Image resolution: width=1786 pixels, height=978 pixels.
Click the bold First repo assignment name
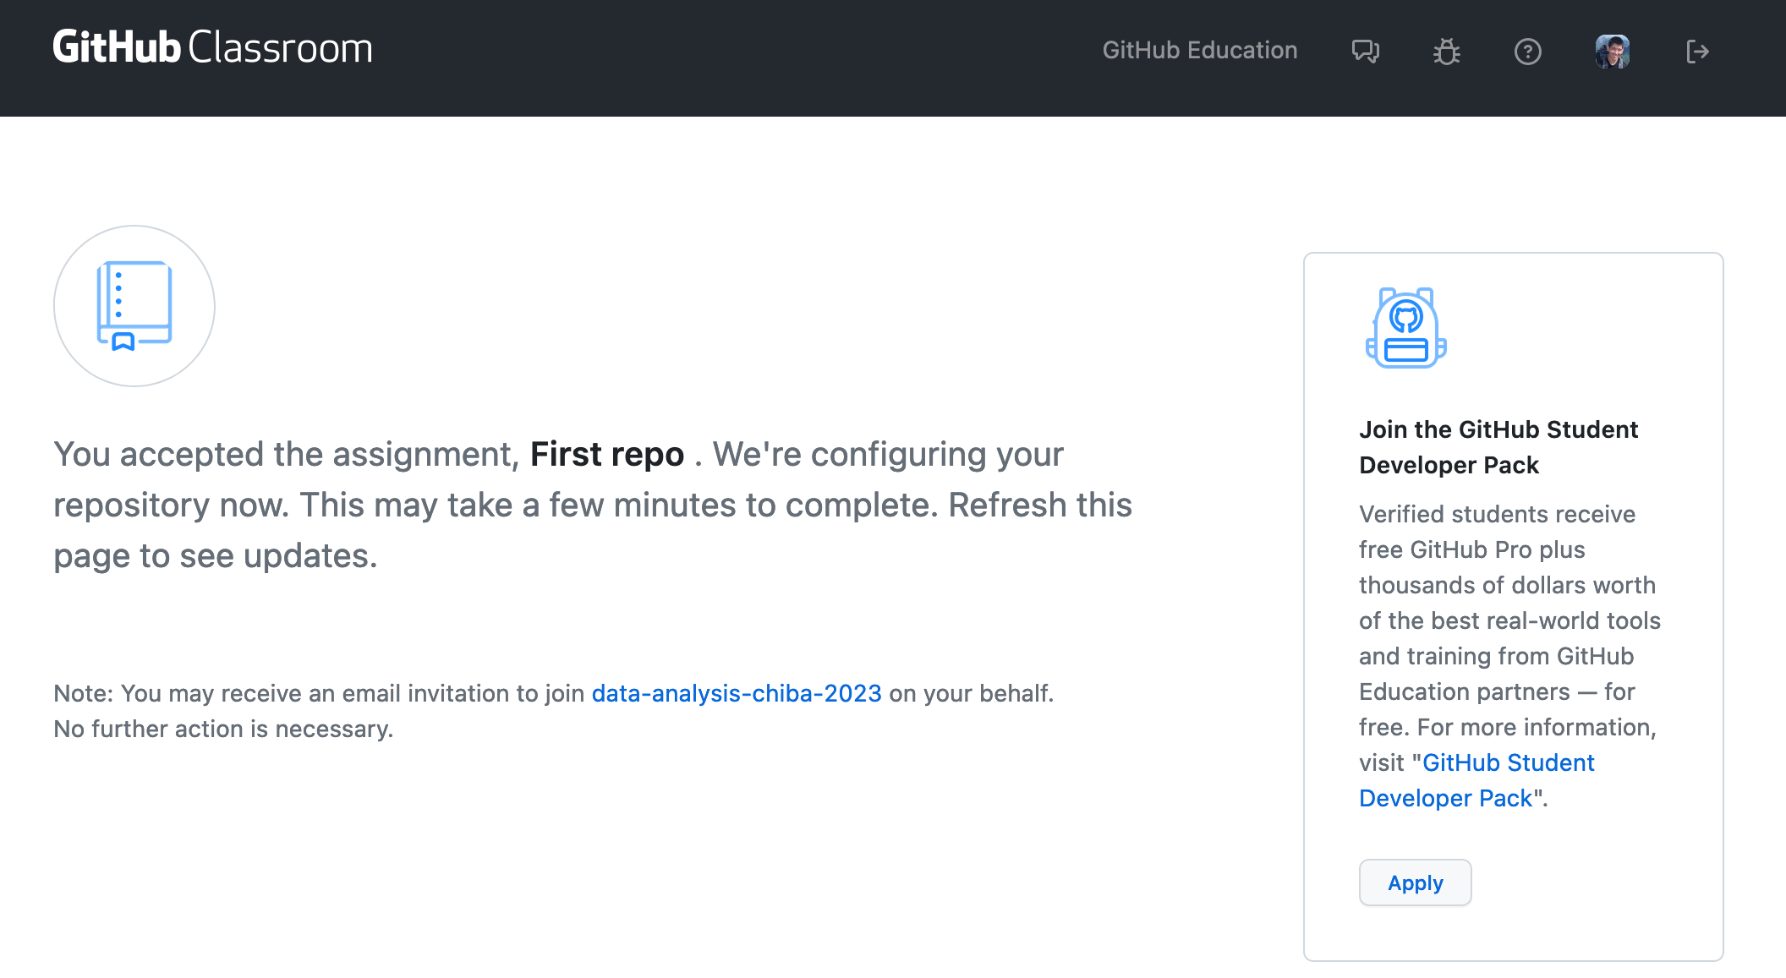coord(606,455)
